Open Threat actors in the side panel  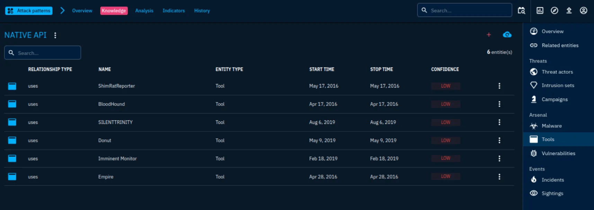click(557, 72)
